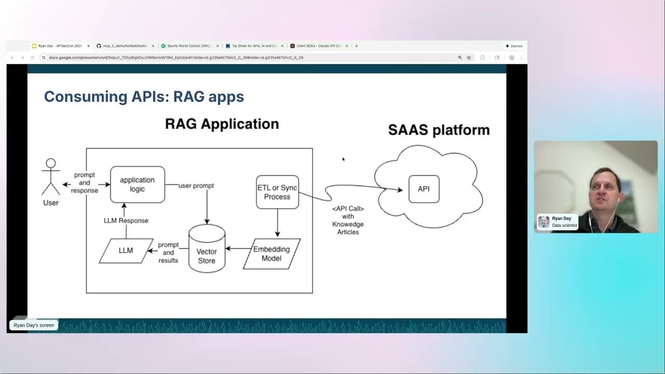Screen dimensions: 665x374
Task: Open the browser profile avatar
Action: click(512, 58)
